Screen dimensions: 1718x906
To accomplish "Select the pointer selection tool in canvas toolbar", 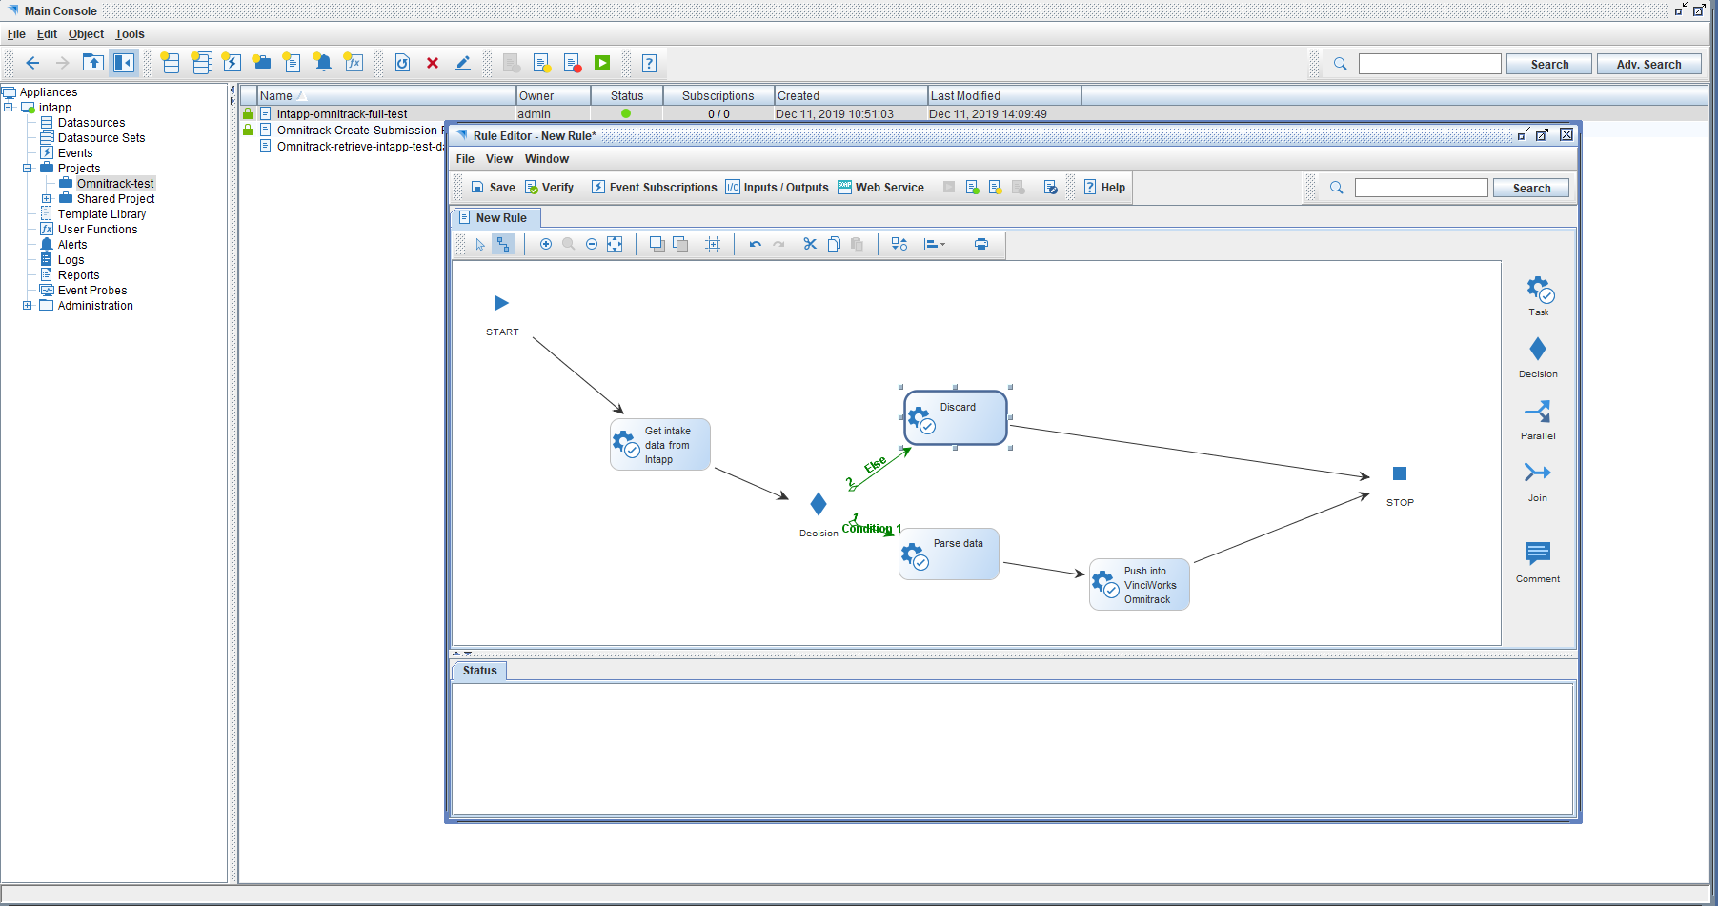I will pyautogui.click(x=480, y=244).
